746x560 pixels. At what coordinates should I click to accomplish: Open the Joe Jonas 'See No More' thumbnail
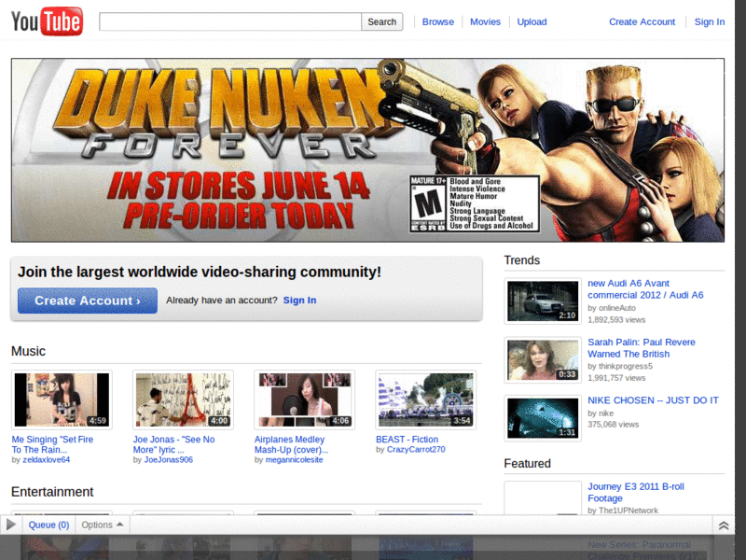click(x=183, y=400)
